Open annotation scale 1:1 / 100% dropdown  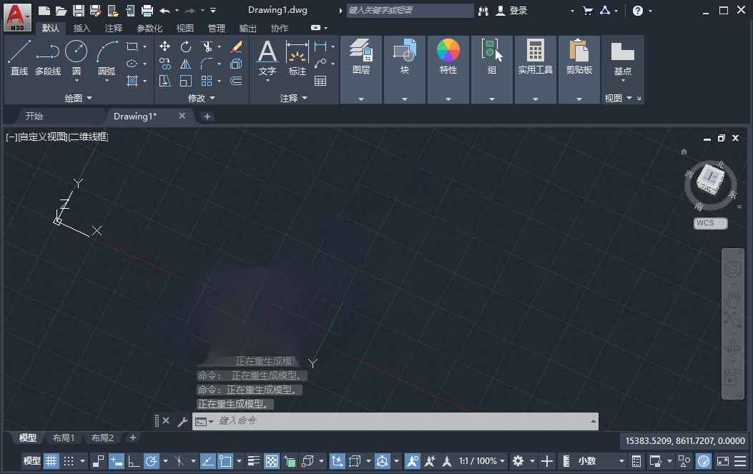(x=482, y=462)
